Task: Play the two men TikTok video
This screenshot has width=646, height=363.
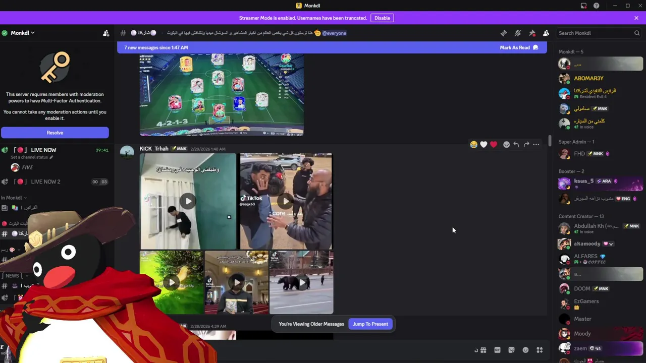Action: (x=286, y=201)
